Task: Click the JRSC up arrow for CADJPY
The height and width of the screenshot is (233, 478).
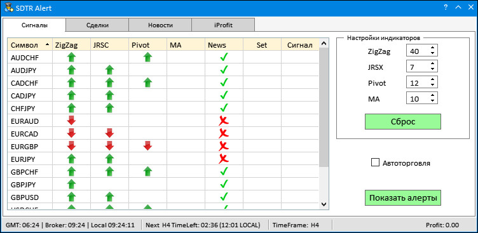Action: (x=109, y=95)
